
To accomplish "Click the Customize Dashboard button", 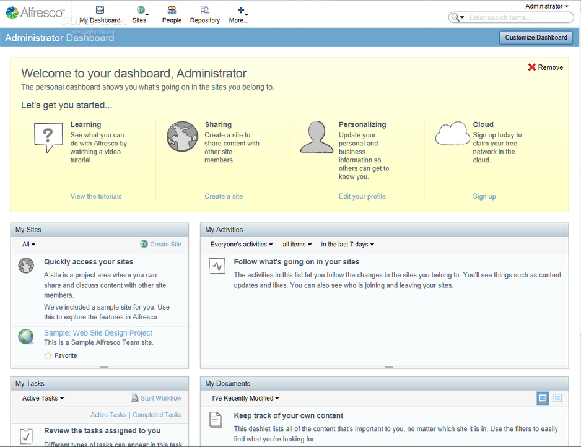I will tap(536, 38).
